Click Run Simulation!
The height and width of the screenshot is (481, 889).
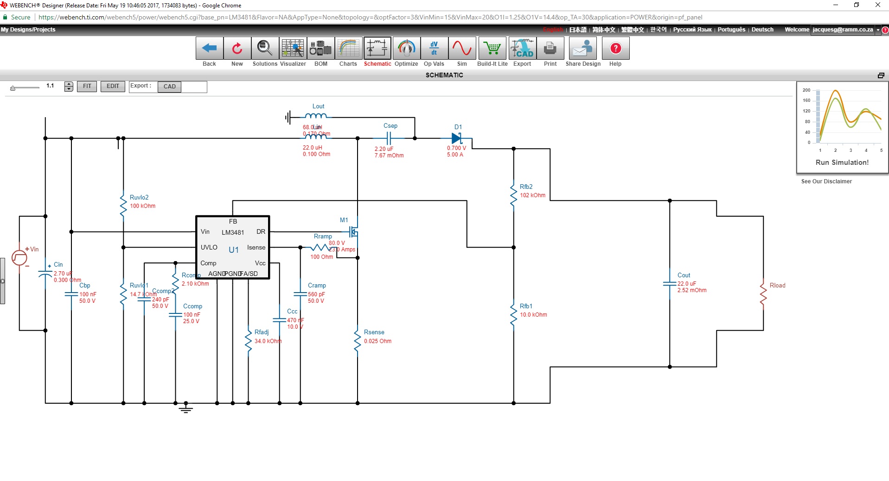[842, 162]
